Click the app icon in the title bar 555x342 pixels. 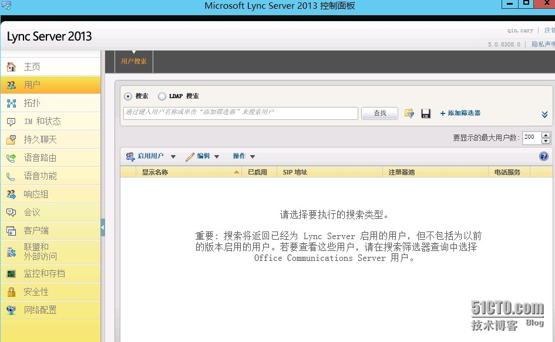[6, 5]
